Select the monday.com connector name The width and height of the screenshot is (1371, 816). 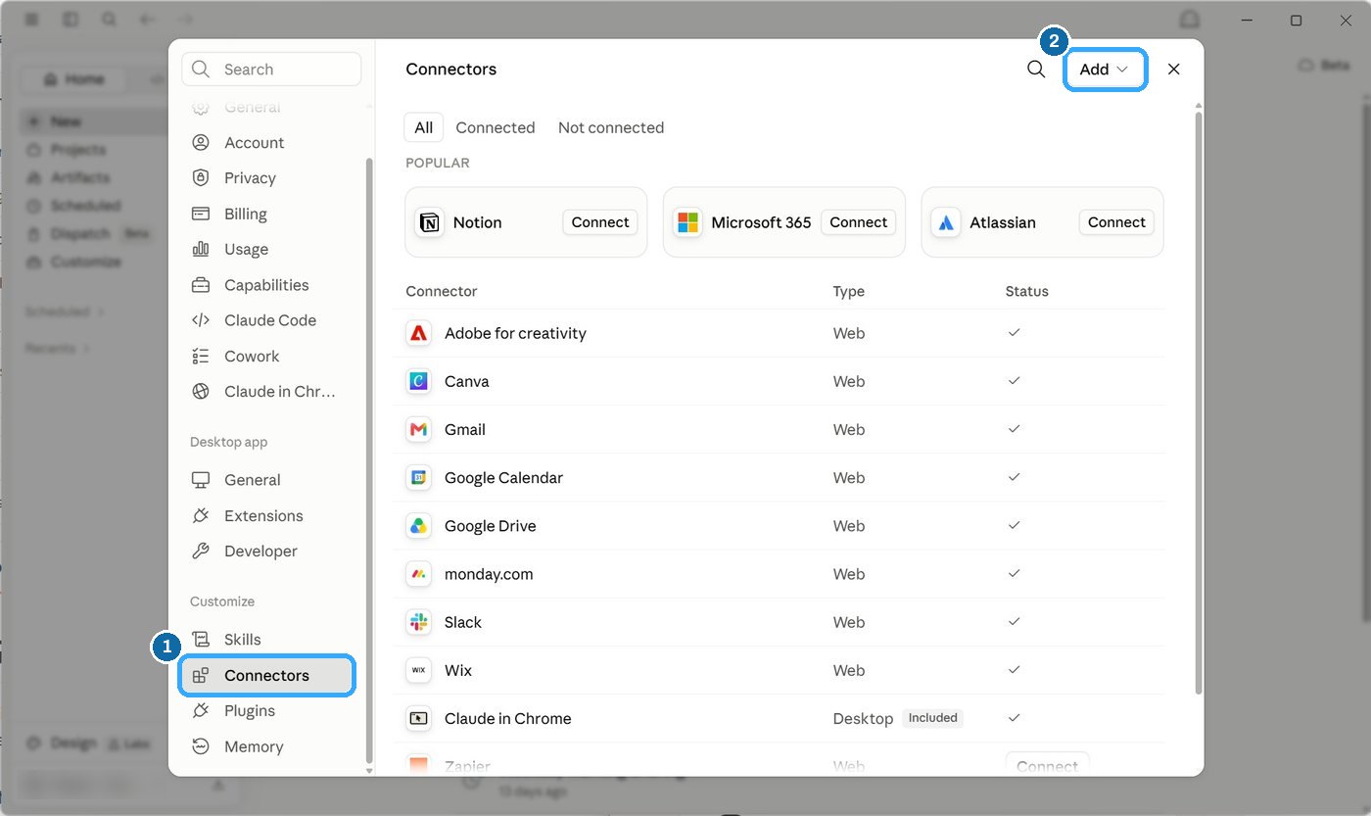(x=489, y=574)
